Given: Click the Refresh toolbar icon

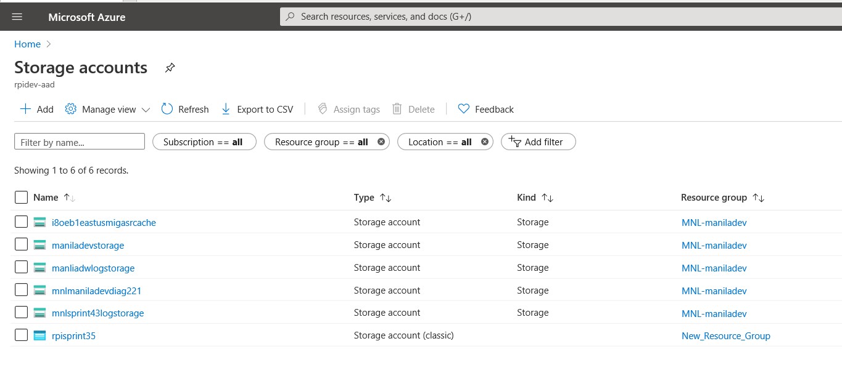Looking at the screenshot, I should pos(167,109).
